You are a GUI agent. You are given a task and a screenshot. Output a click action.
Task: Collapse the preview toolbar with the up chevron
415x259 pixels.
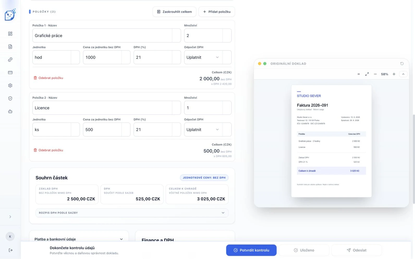(x=403, y=74)
